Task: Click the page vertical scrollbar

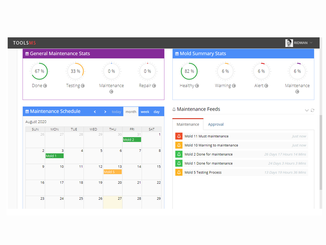Action: pyautogui.click(x=321, y=152)
